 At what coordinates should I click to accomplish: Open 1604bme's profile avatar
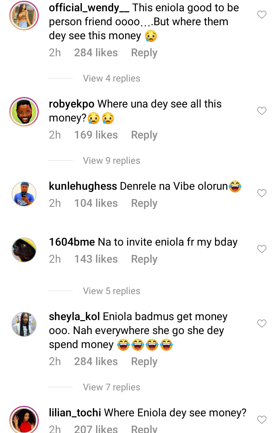(x=24, y=250)
